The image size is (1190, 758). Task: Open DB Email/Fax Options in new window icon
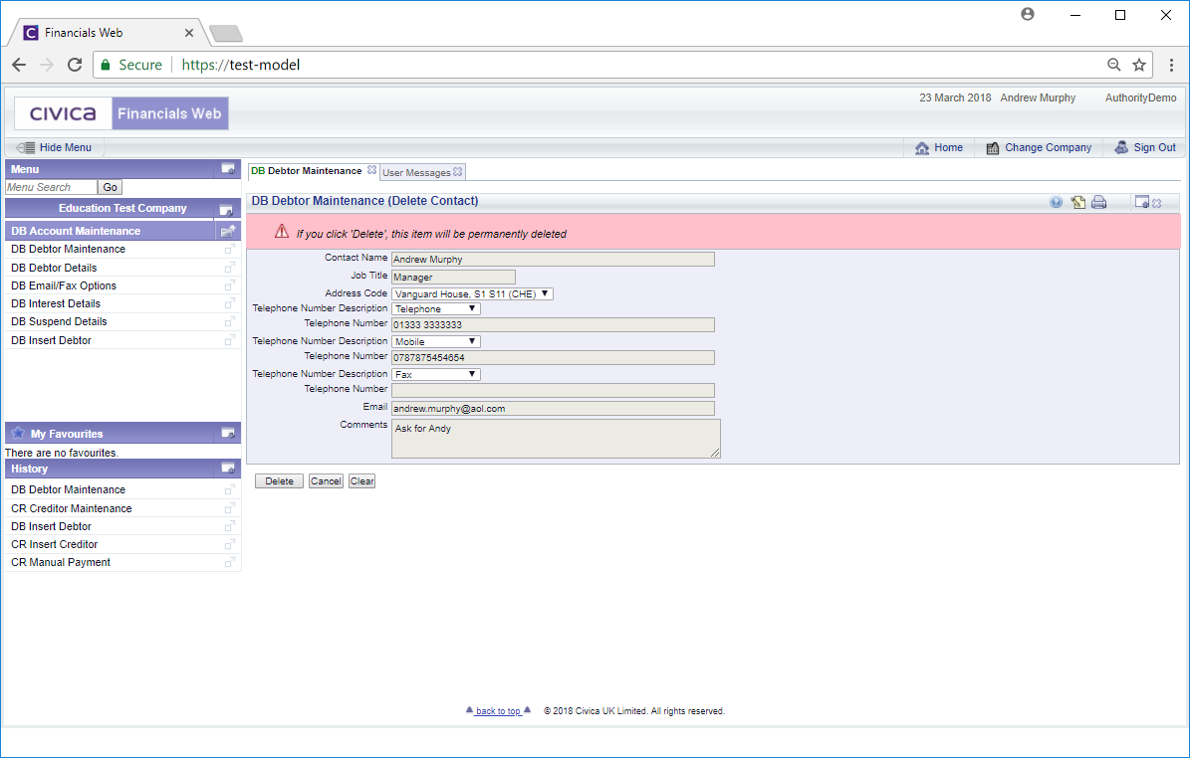click(x=229, y=285)
